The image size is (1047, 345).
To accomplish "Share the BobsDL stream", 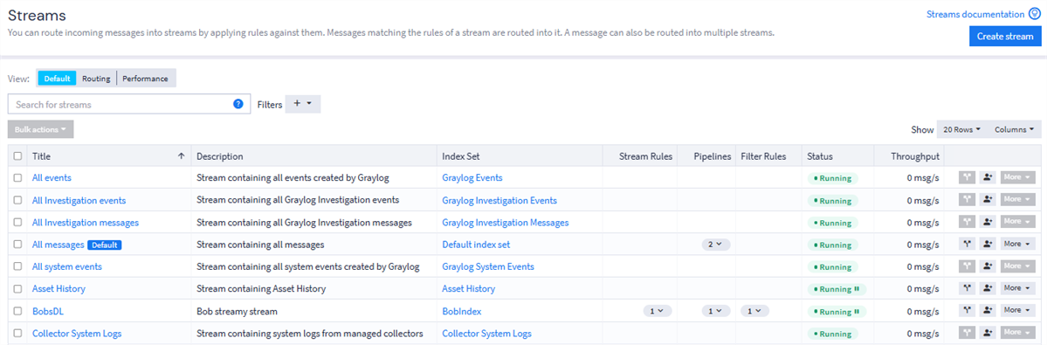I will click(988, 310).
